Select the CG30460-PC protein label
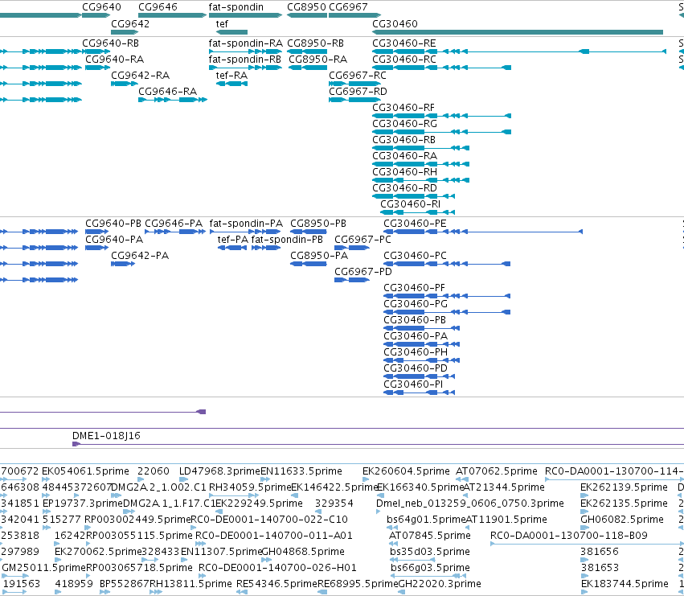Viewport: 684px width, 596px height. pos(415,256)
